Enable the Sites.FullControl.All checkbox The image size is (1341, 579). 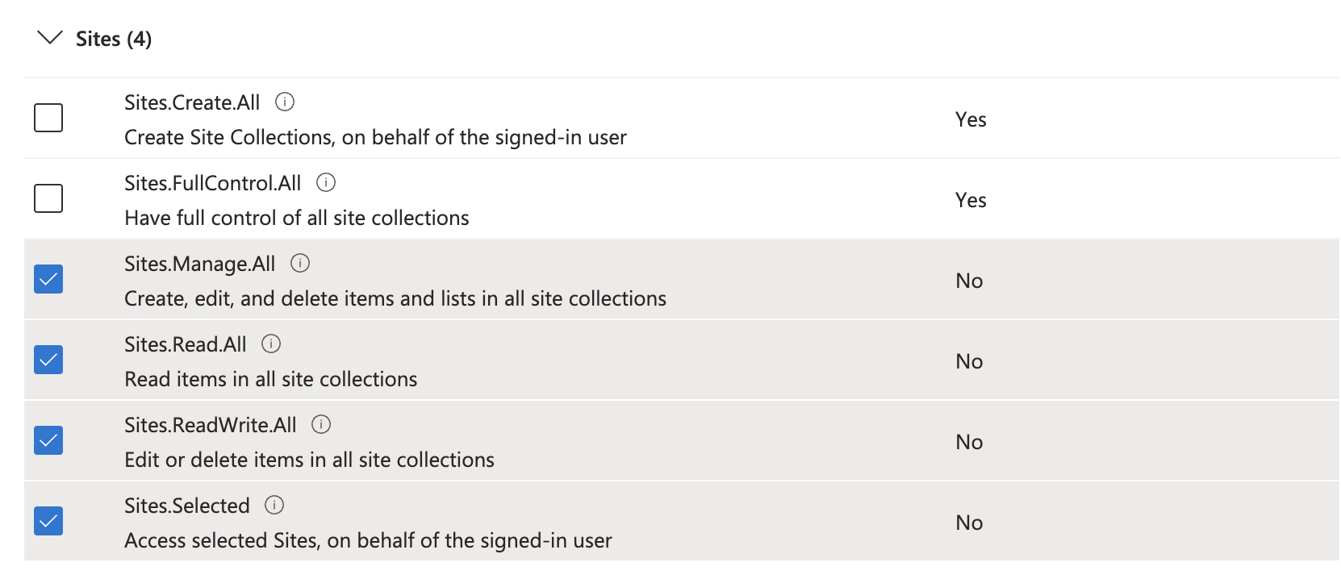point(48,198)
